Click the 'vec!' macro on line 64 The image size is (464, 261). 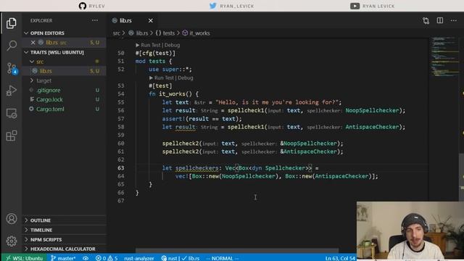[182, 176]
